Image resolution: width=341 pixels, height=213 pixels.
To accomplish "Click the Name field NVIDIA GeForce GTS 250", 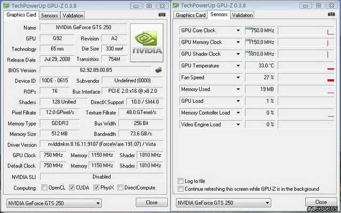I will (84, 27).
